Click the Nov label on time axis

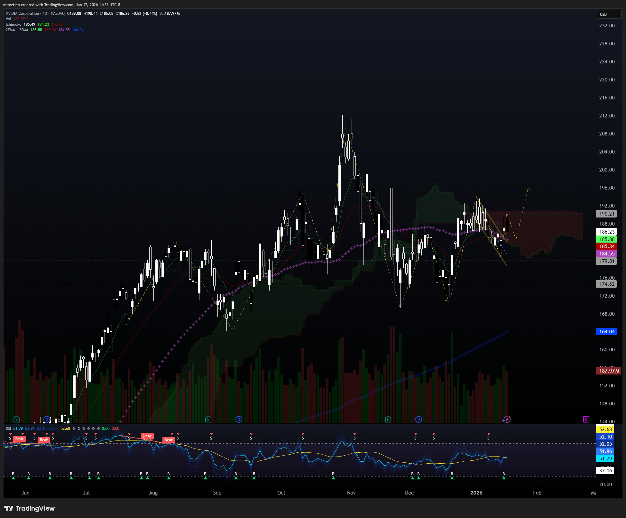pos(351,493)
